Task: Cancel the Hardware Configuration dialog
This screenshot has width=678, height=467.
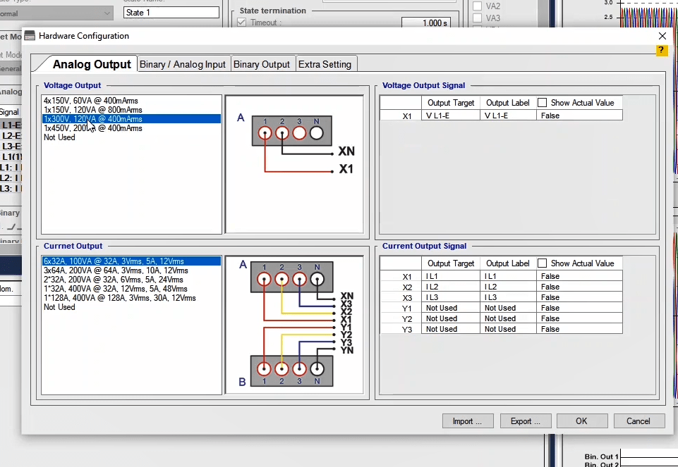Action: [x=638, y=421]
